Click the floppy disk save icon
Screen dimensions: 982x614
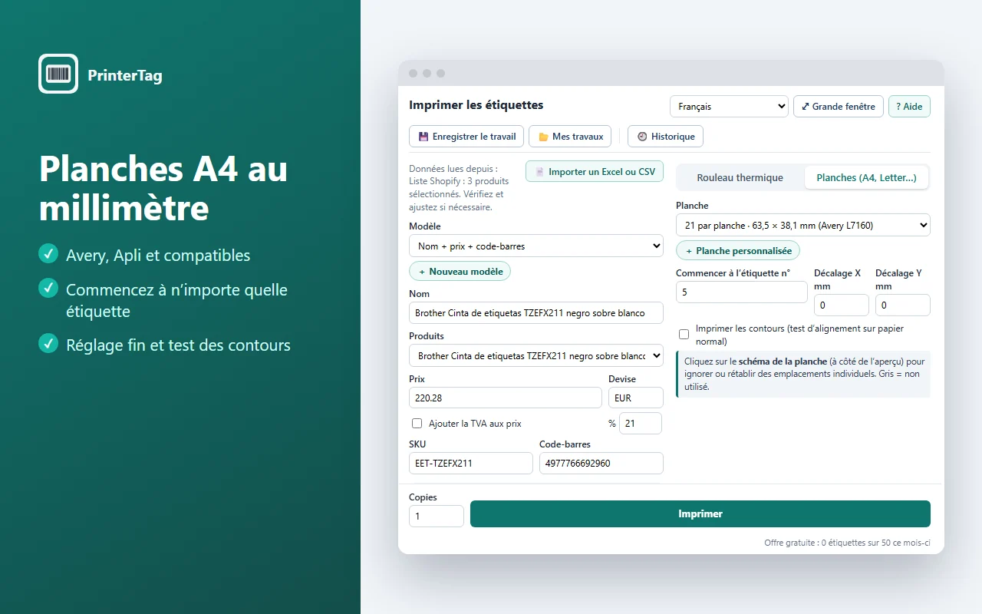[423, 137]
